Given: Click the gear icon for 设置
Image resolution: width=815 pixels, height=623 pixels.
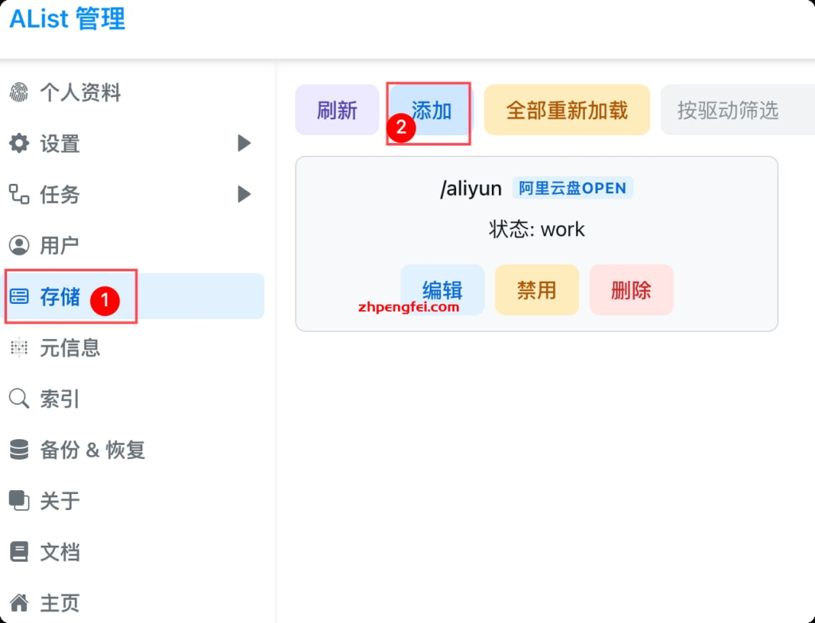Looking at the screenshot, I should click(x=18, y=143).
